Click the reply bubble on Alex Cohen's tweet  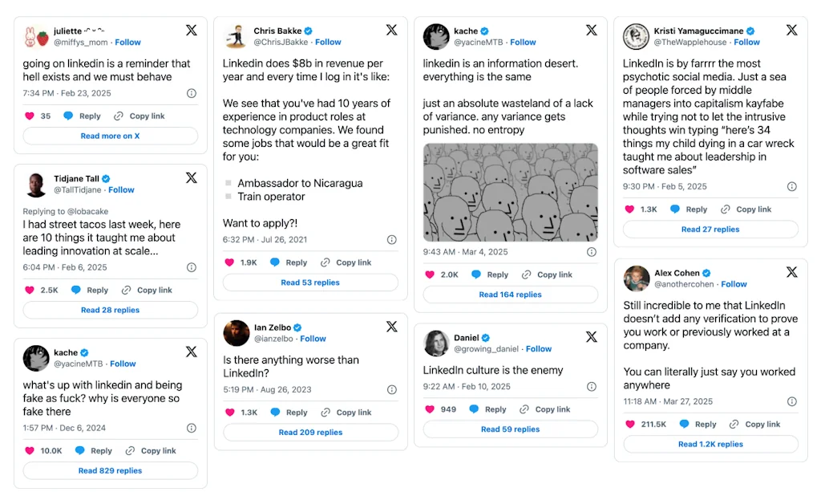coord(686,424)
